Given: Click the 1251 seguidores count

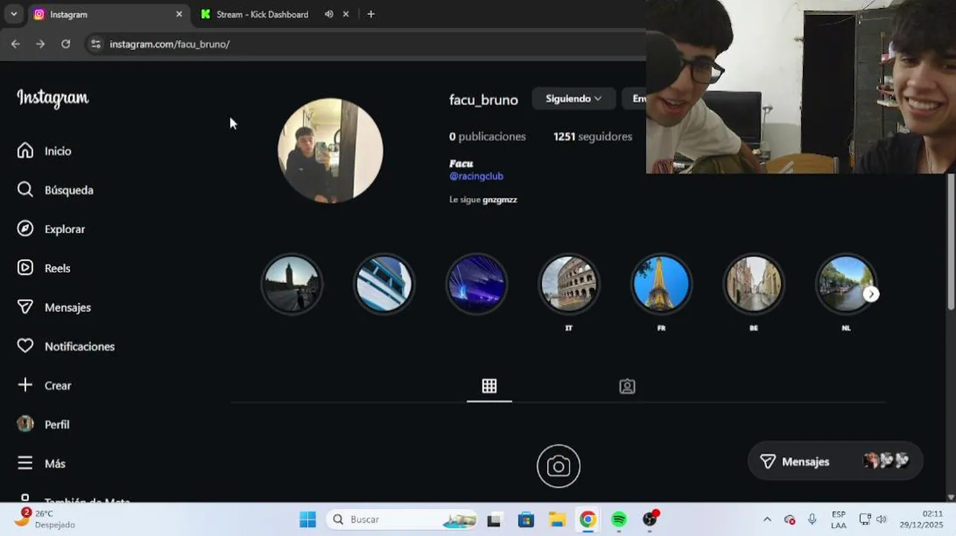Looking at the screenshot, I should (x=593, y=136).
